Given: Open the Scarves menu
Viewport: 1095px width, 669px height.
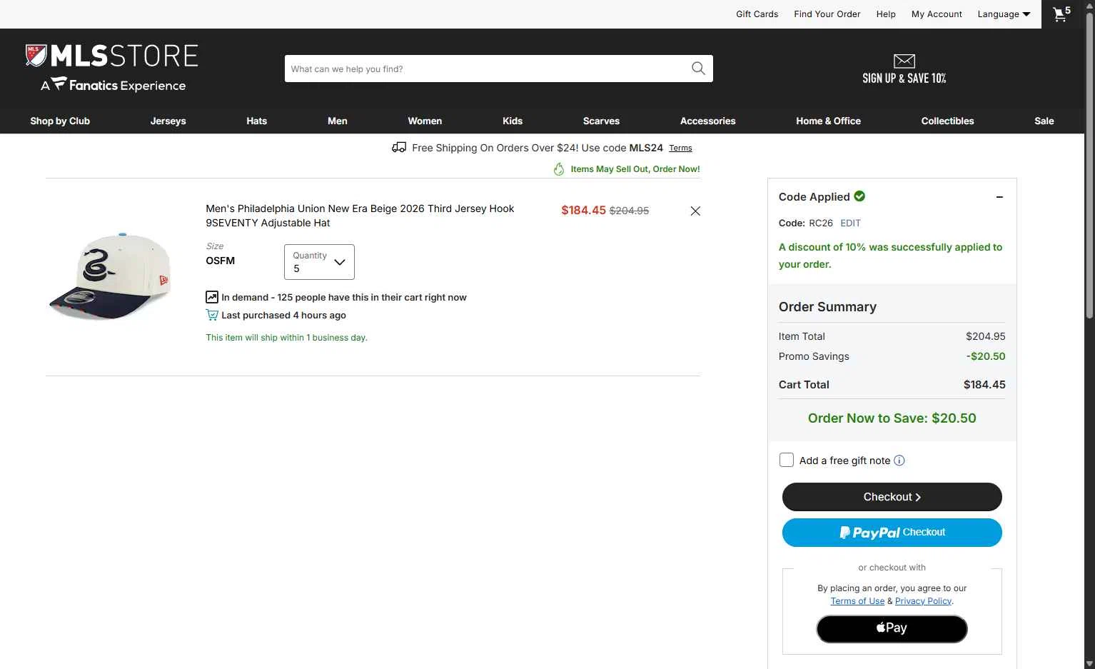Looking at the screenshot, I should point(601,121).
